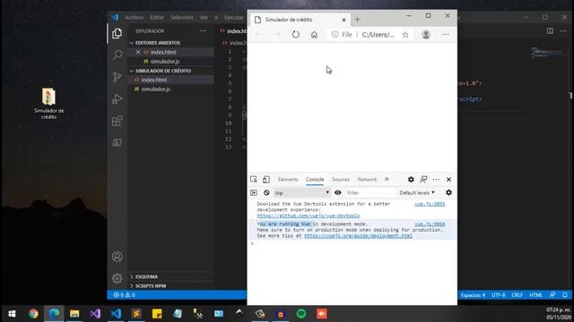
Task: Click the console prompt line
Action: (352, 243)
